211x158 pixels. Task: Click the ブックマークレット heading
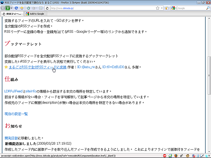pos(23,44)
